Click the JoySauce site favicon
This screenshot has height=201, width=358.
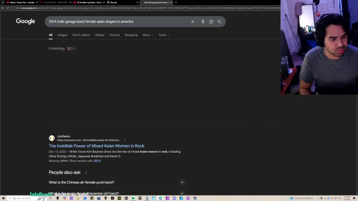pyautogui.click(x=52, y=138)
